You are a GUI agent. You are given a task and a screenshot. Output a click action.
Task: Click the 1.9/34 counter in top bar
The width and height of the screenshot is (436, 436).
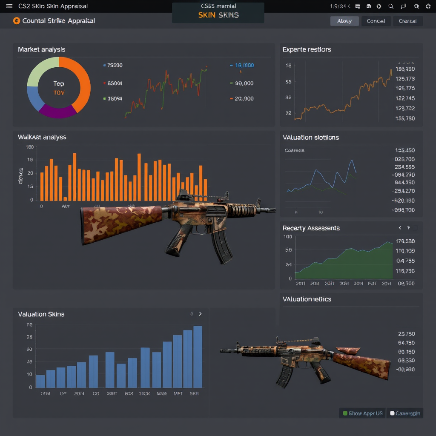point(338,6)
